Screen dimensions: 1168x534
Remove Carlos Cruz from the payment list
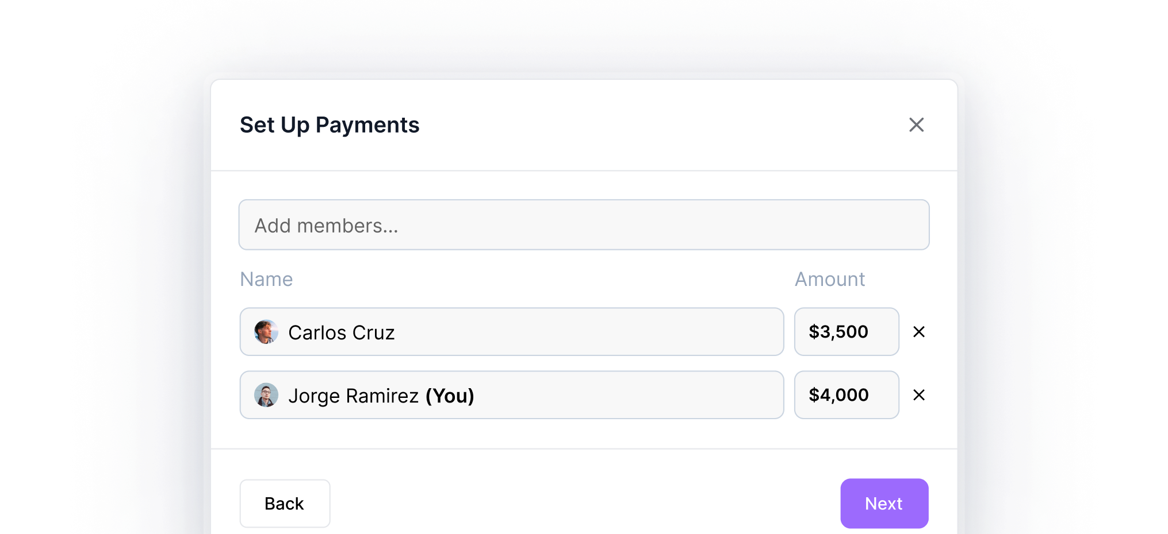click(918, 332)
